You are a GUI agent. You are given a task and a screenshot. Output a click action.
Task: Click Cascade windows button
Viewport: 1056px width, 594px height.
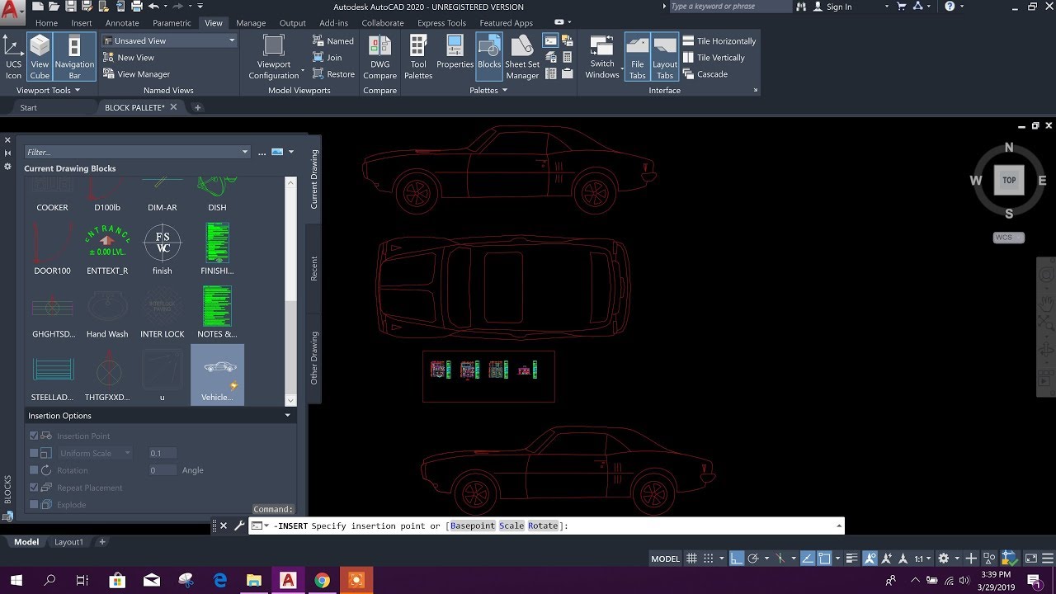(x=705, y=74)
